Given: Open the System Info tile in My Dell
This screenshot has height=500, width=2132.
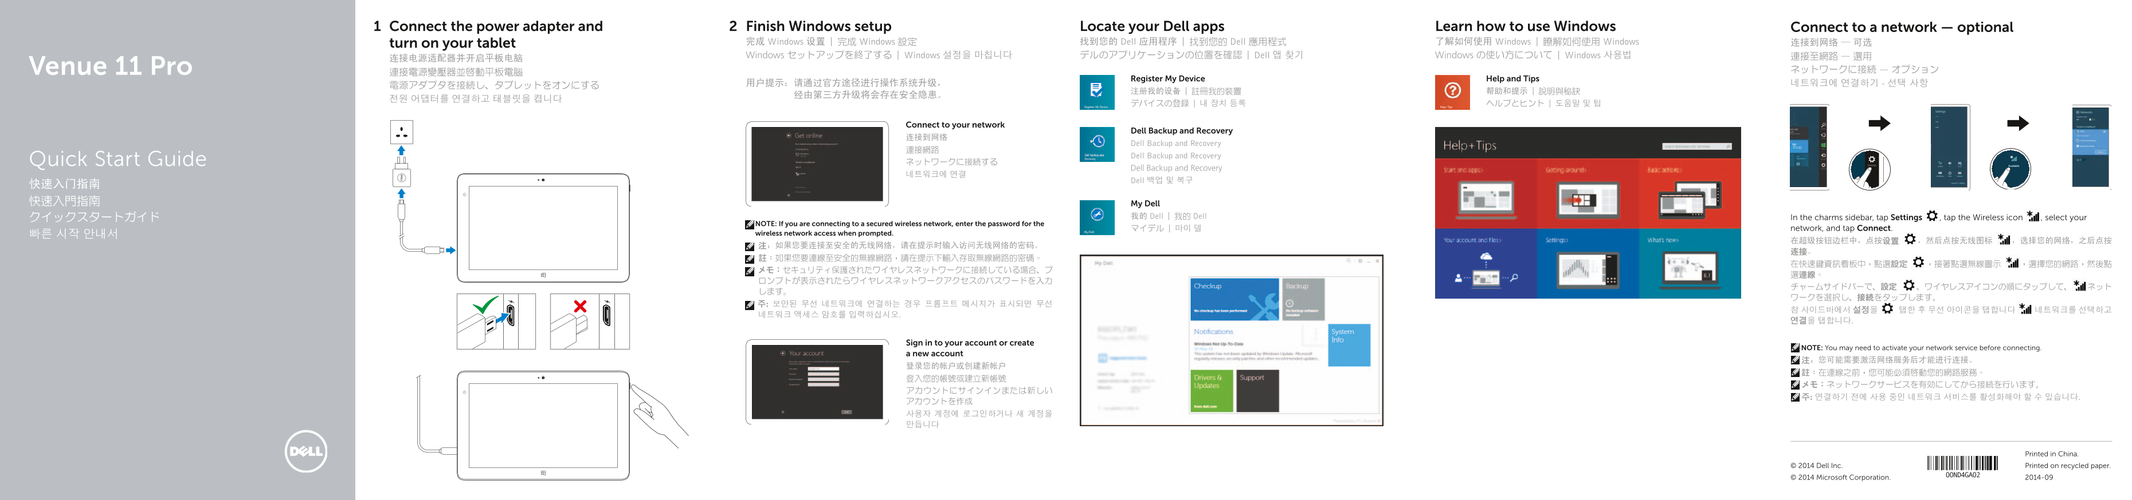Looking at the screenshot, I should point(1350,344).
